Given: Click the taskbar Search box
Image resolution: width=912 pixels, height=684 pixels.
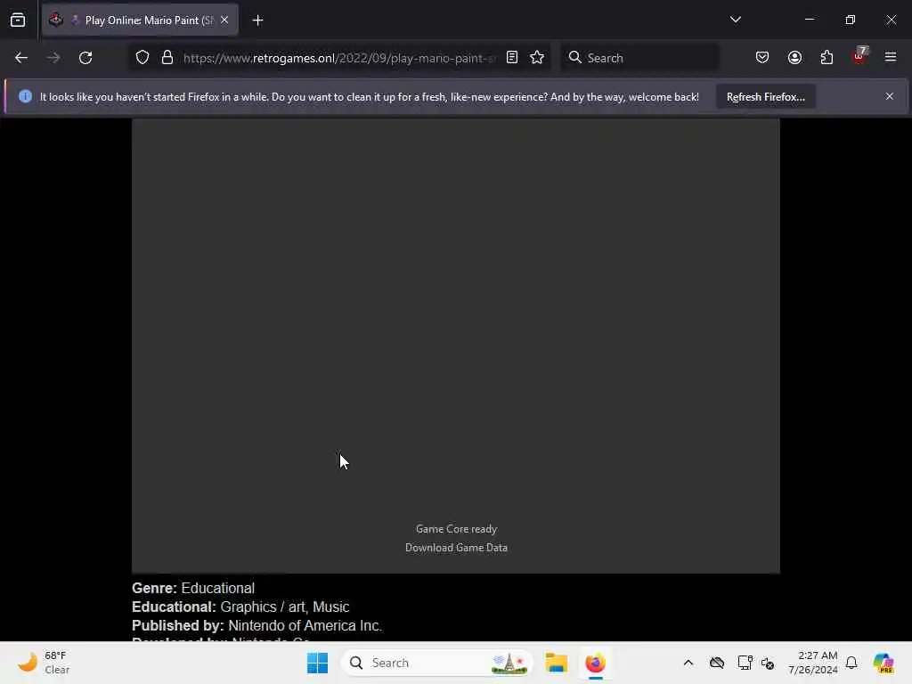Looking at the screenshot, I should (x=436, y=663).
